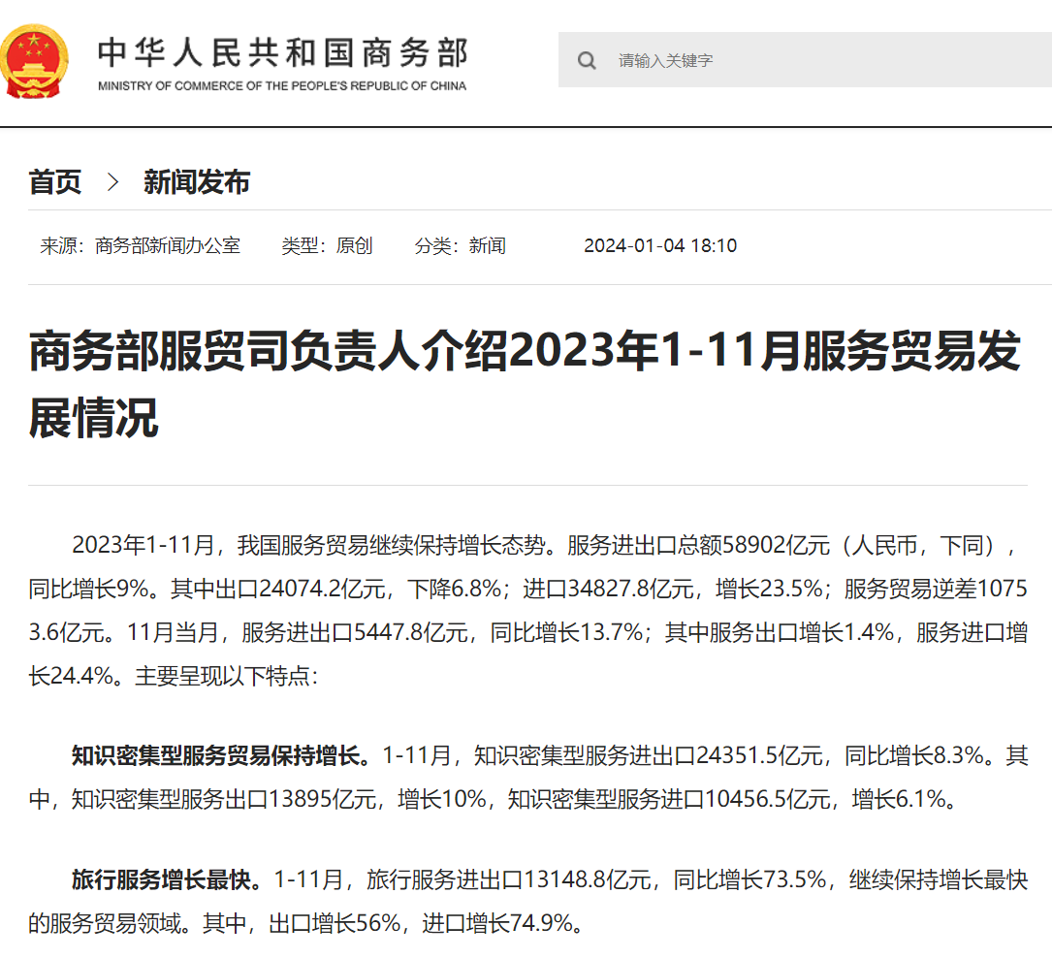
Task: Click the bold heading 知识密集型服务贸易保持增长
Action: (x=220, y=755)
